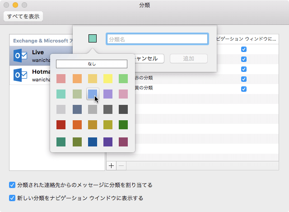The height and width of the screenshot is (212, 289).
Task: Click the Outlook icon for Hotmail account
Action: point(21,75)
